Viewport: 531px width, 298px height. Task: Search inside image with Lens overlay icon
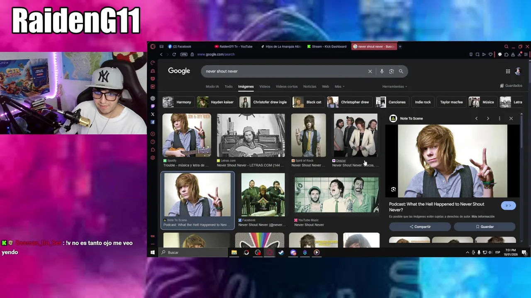tap(393, 190)
